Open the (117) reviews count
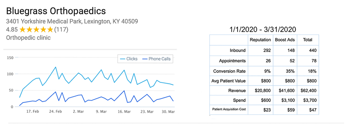Image resolution: width=353 pixels, height=125 pixels. (62, 30)
